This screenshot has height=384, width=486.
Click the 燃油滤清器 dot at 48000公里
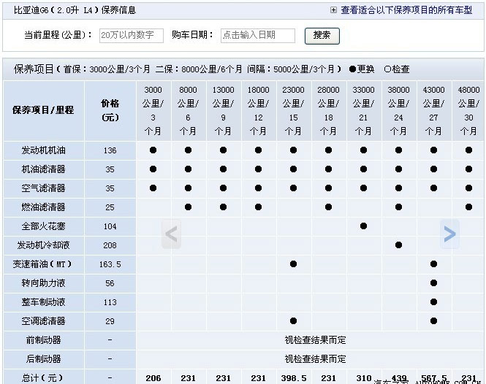468,207
